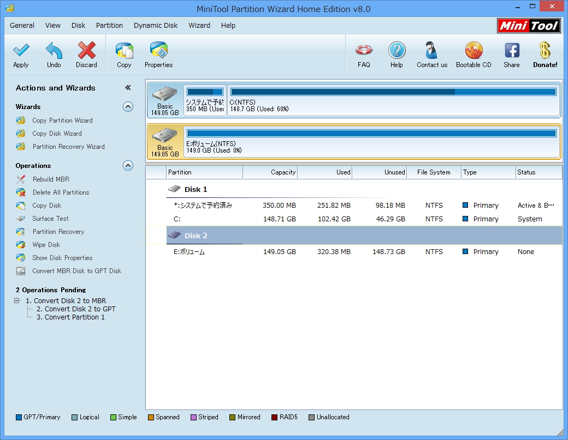Click the Donate dollar icon
Screen dimensions: 568x440
545,51
